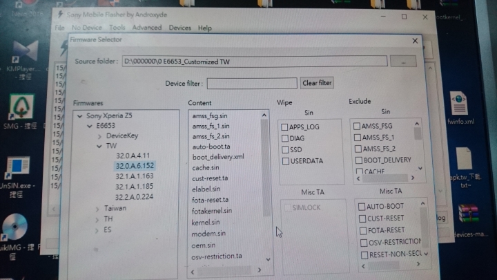Screen dimensions: 497x280
Task: Open the Help menu
Action: 205,28
